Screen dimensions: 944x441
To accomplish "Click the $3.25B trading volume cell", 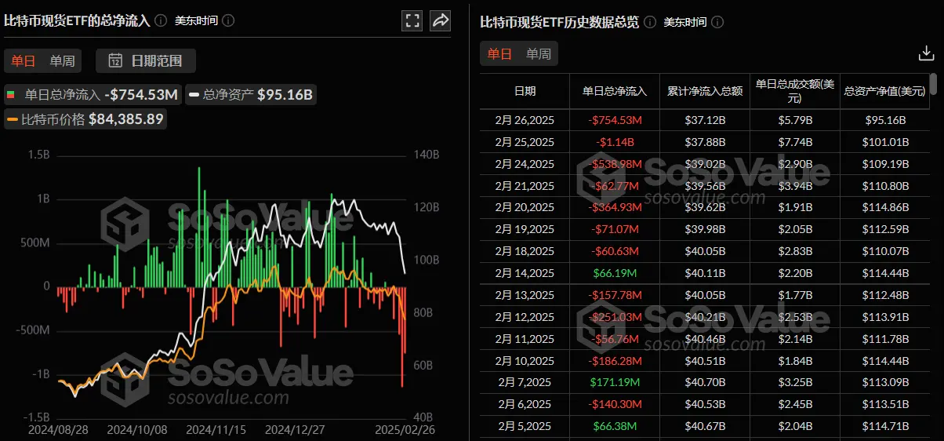I will [x=795, y=383].
